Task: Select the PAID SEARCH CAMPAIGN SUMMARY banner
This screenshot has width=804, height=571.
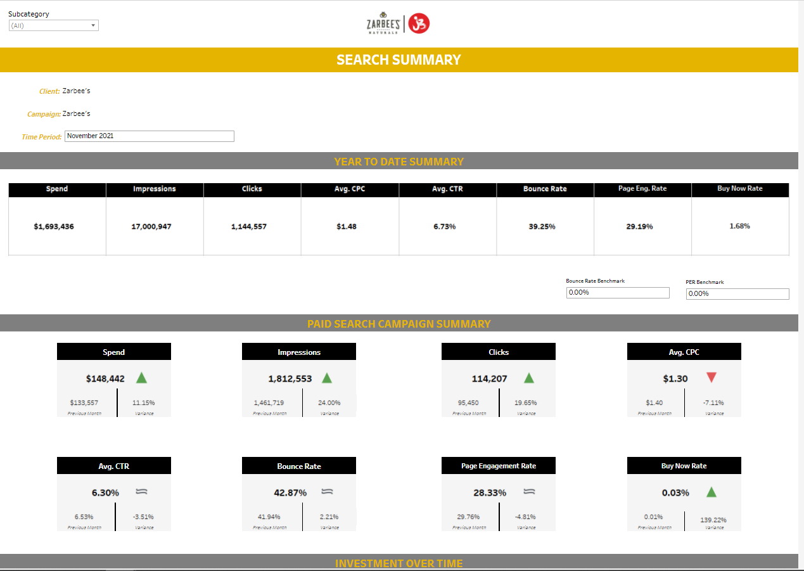Action: click(399, 323)
